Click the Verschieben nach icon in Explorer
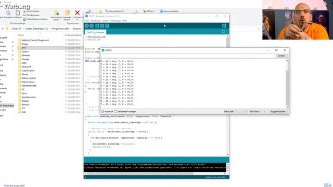Image resolution: width=333 pixels, height=187 pixels. point(56,12)
